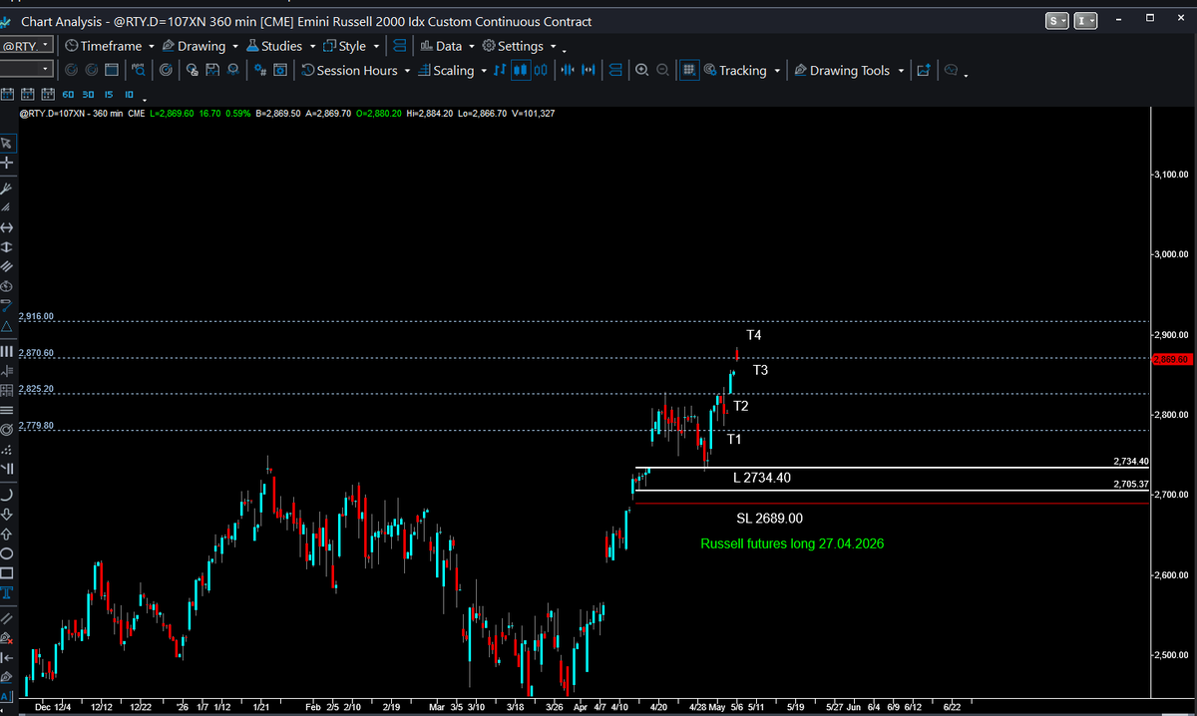
Task: Select the vertical double-arrow measure tool
Action: (7, 246)
